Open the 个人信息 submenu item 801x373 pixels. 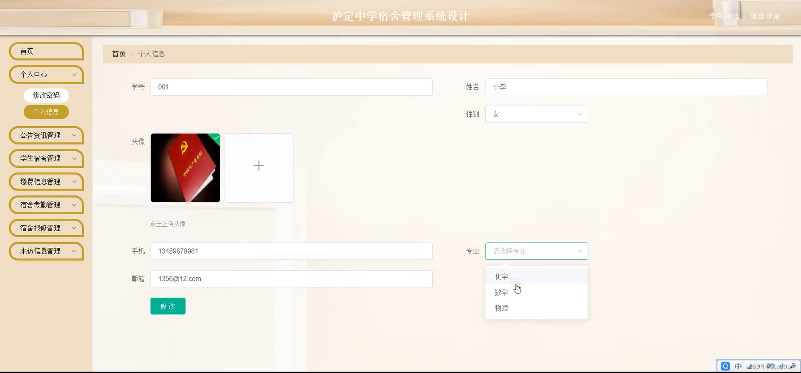46,112
